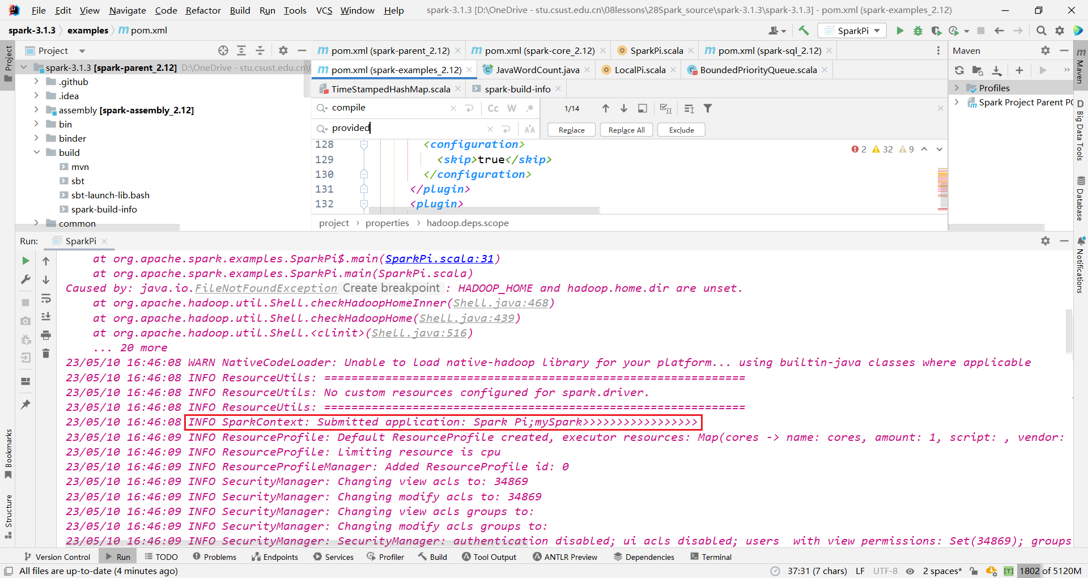Collapse all nodes in Project panel
Screen dimensions: 1088x578
260,50
